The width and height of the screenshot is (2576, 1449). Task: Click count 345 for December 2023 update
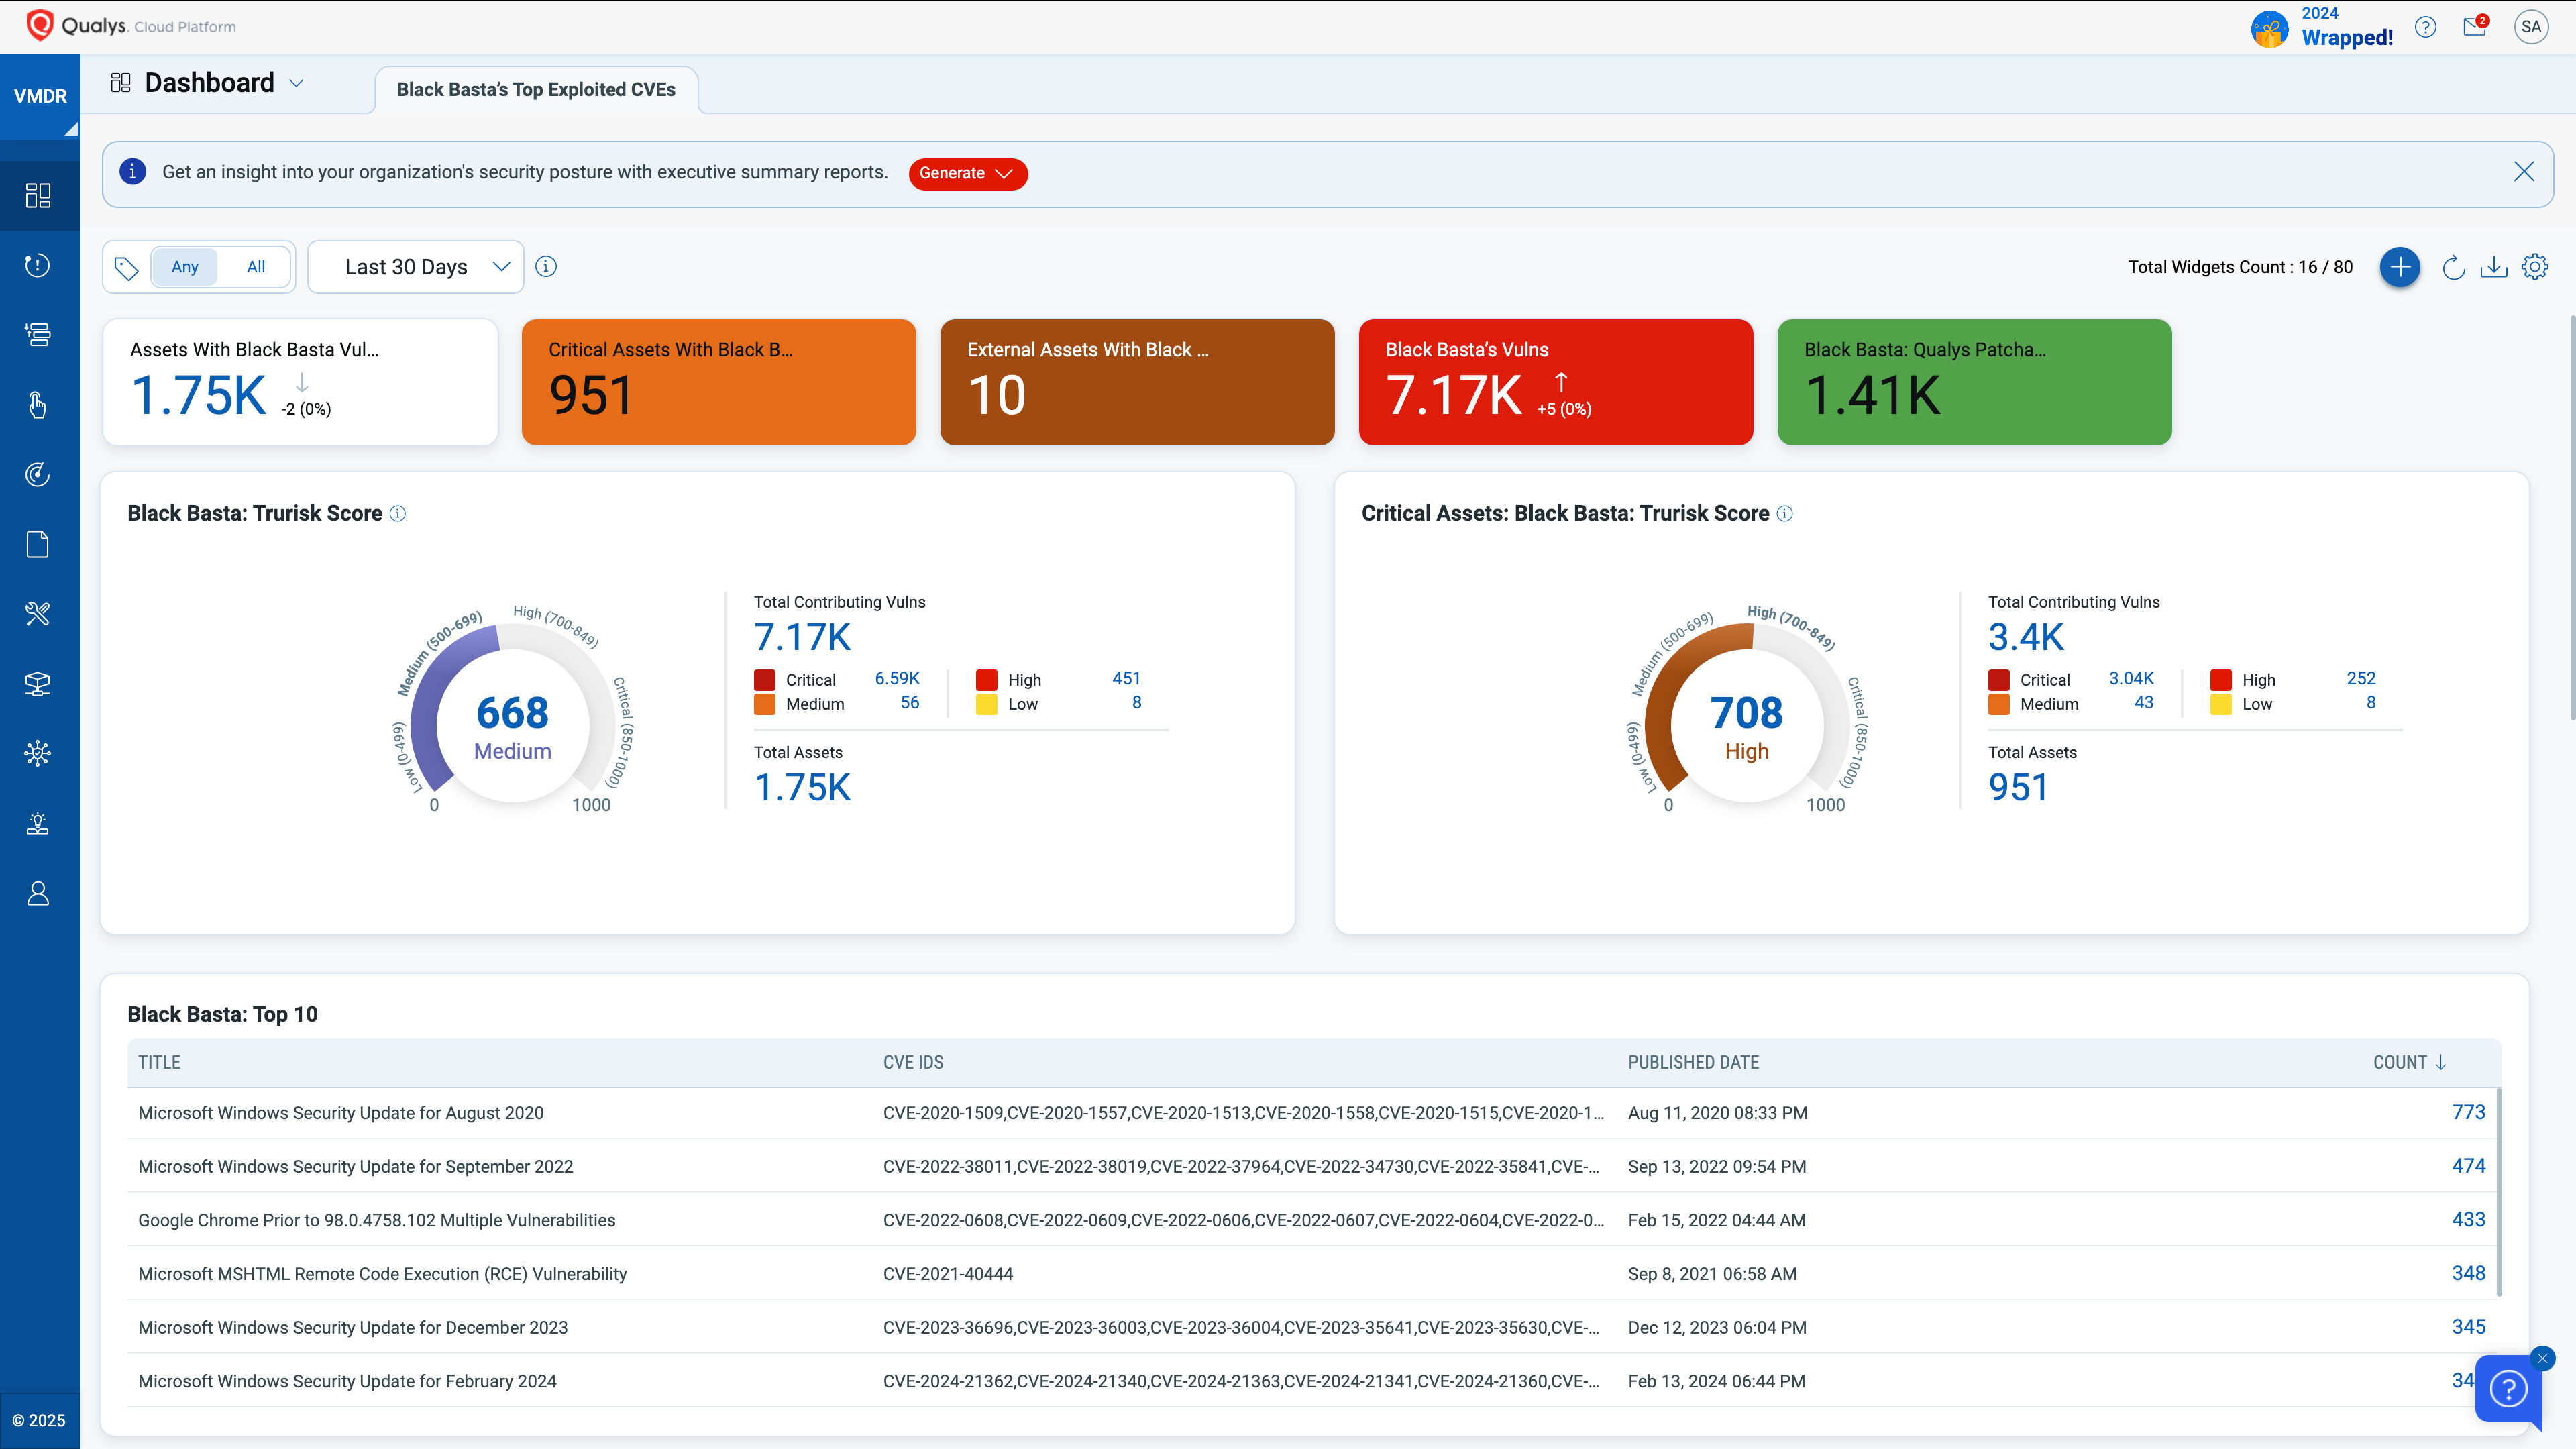[x=2468, y=1327]
